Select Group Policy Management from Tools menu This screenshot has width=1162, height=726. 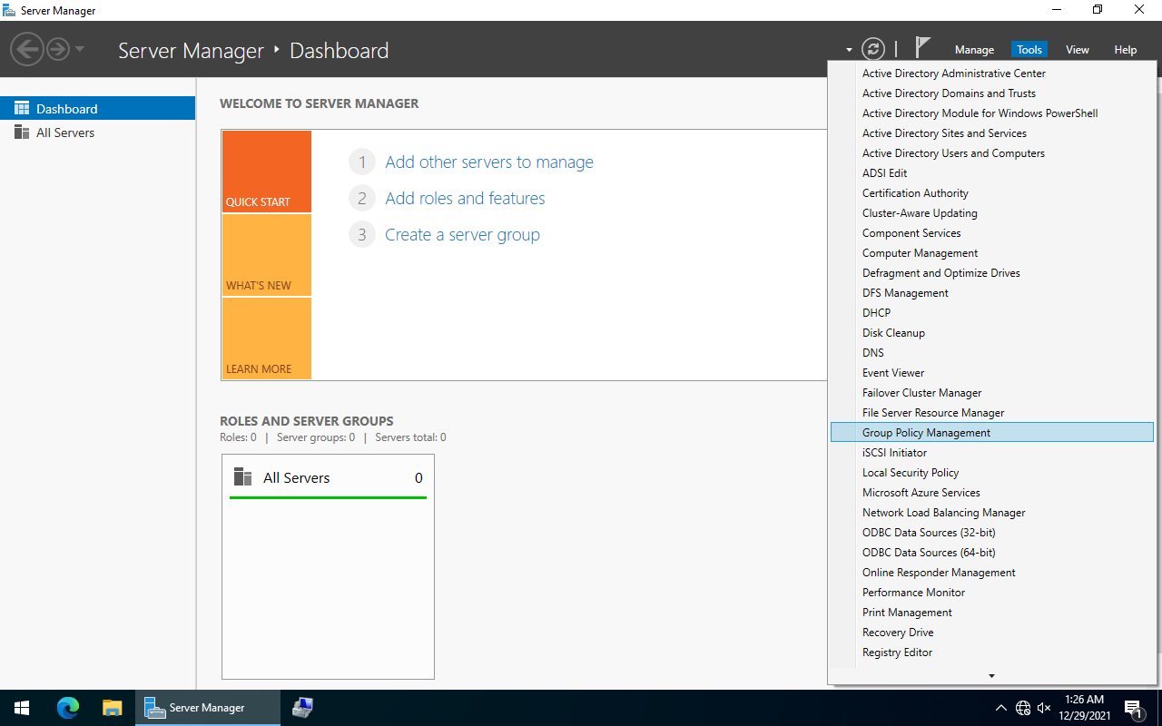[x=926, y=432]
